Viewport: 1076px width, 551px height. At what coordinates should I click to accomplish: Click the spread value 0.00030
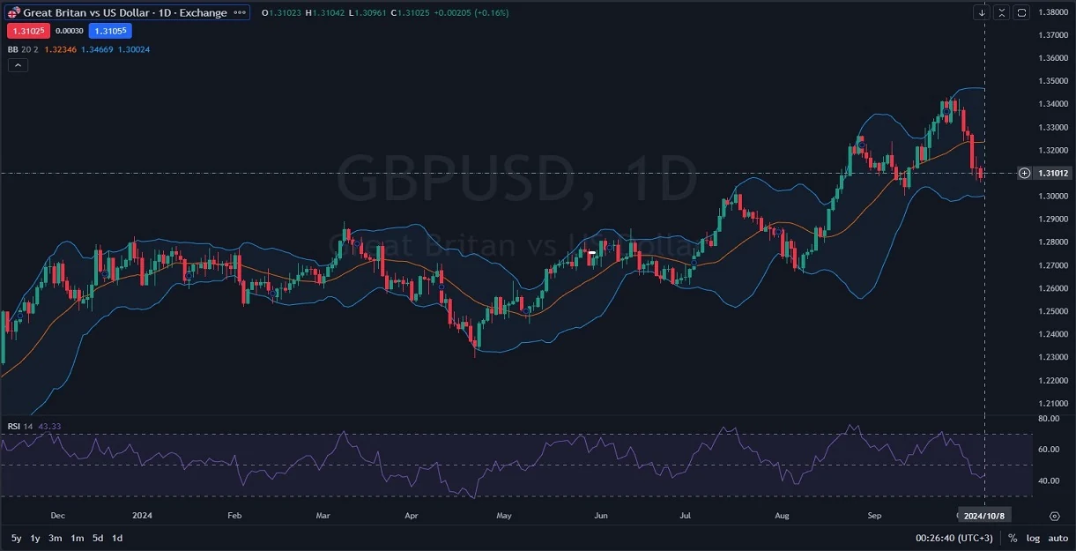click(69, 31)
